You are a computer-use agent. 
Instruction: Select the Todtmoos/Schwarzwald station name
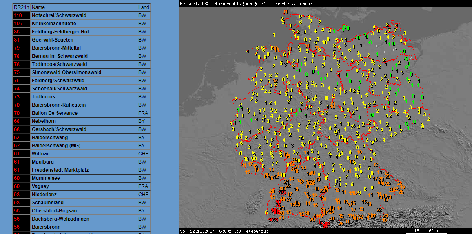point(59,64)
